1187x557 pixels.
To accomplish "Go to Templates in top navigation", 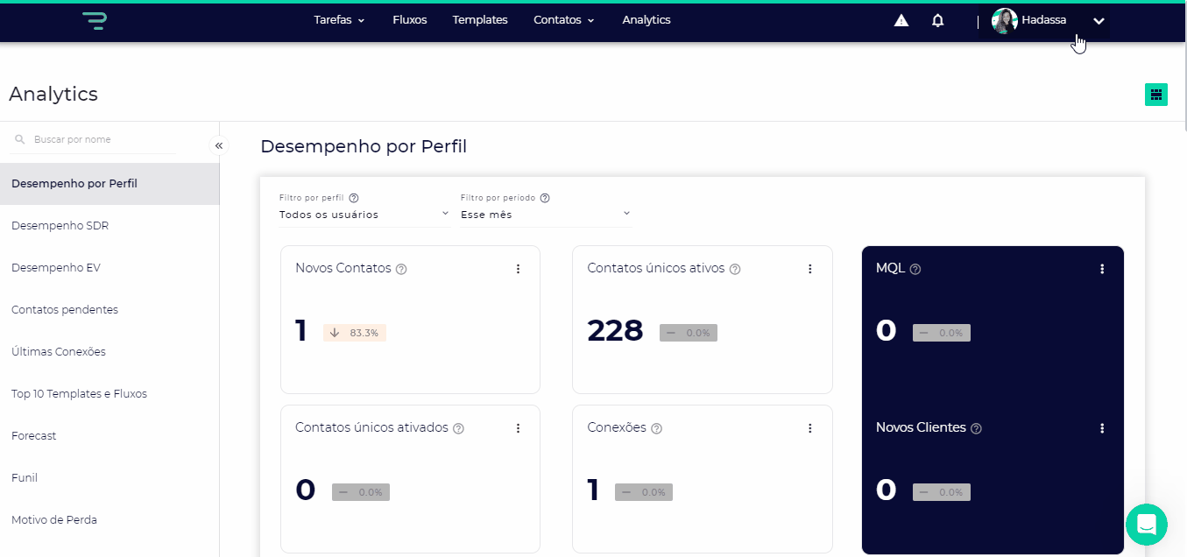I will pos(479,20).
